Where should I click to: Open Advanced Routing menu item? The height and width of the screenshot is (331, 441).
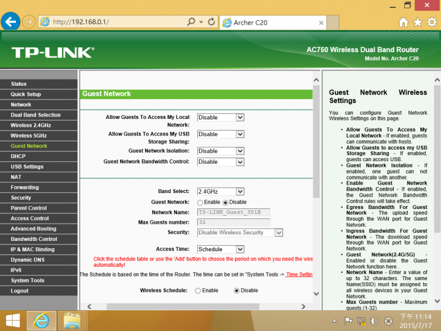click(39, 229)
